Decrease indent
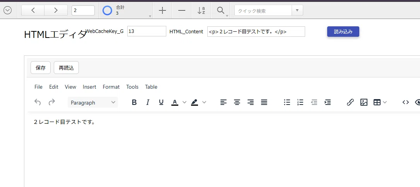 point(314,102)
